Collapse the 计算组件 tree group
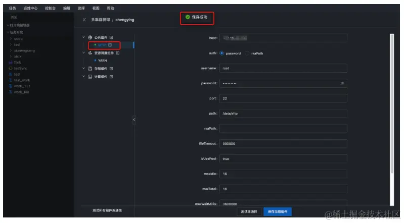 click(83, 77)
